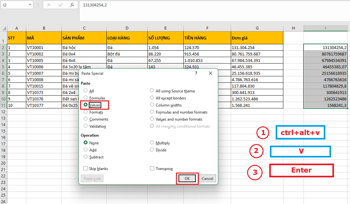Click Cancel in the Paste Special dialog
The image size is (350, 204).
pyautogui.click(x=207, y=178)
